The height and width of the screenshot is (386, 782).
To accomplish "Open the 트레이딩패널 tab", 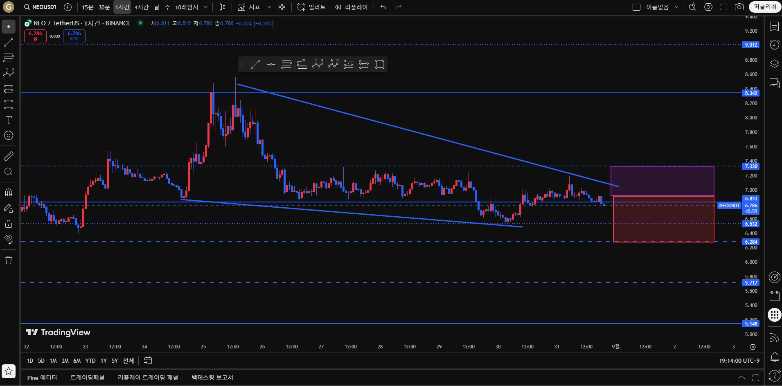I will (88, 377).
